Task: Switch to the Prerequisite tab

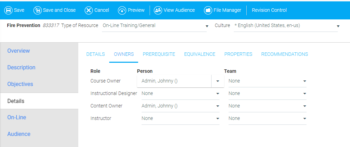Action: [159, 54]
